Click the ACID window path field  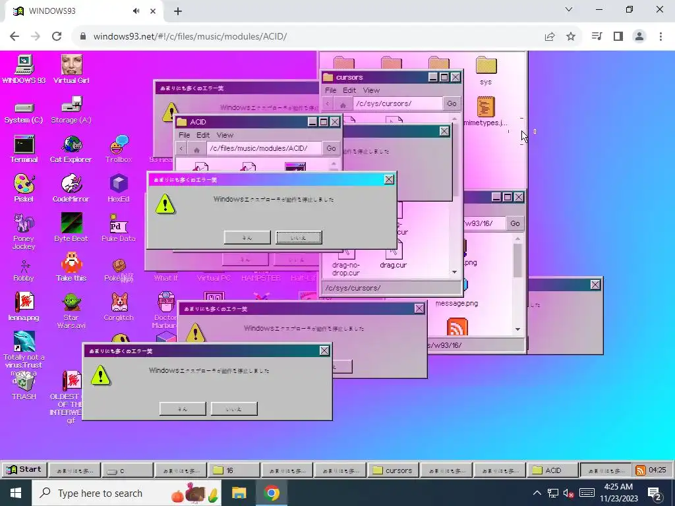pyautogui.click(x=264, y=148)
